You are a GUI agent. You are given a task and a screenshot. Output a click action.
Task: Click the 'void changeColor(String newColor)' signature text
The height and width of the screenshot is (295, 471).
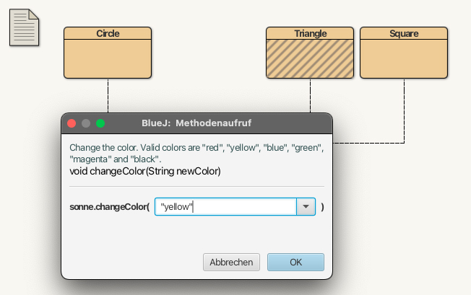tap(145, 171)
